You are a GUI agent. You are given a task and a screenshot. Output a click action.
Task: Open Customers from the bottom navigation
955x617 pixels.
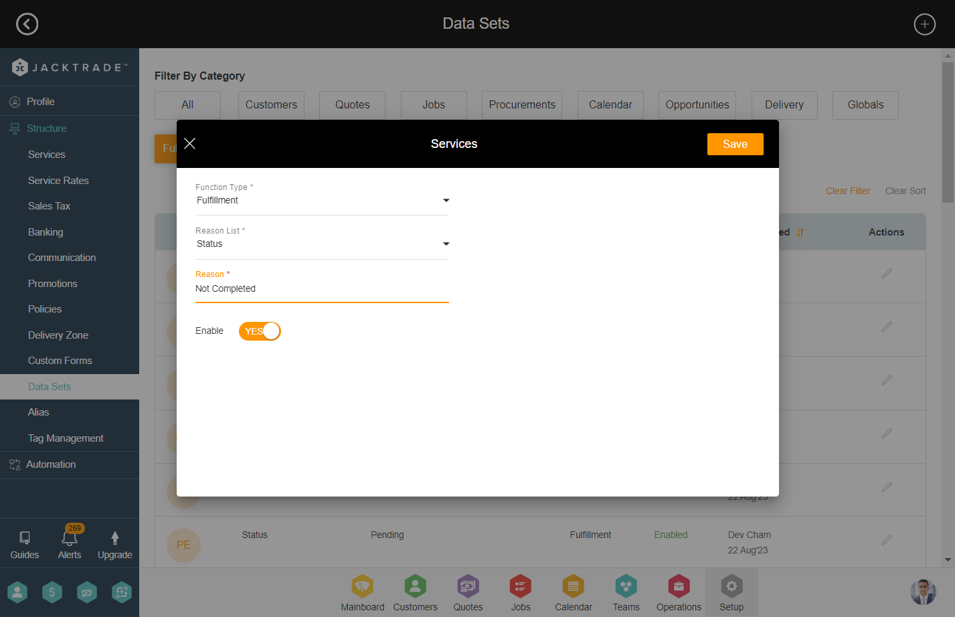tap(415, 593)
